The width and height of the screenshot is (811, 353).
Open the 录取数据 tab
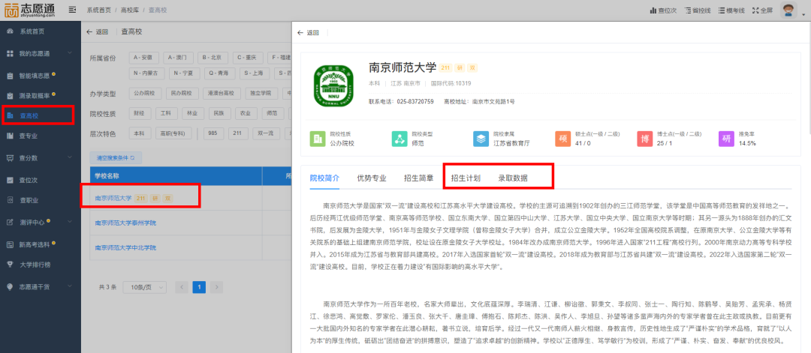513,178
